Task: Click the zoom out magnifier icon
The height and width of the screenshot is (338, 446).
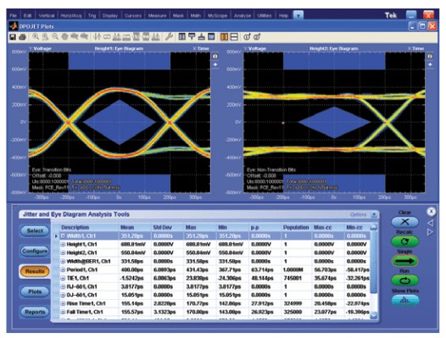Action: click(55, 36)
